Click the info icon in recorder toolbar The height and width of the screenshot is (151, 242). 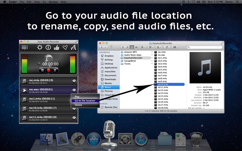coord(48,47)
